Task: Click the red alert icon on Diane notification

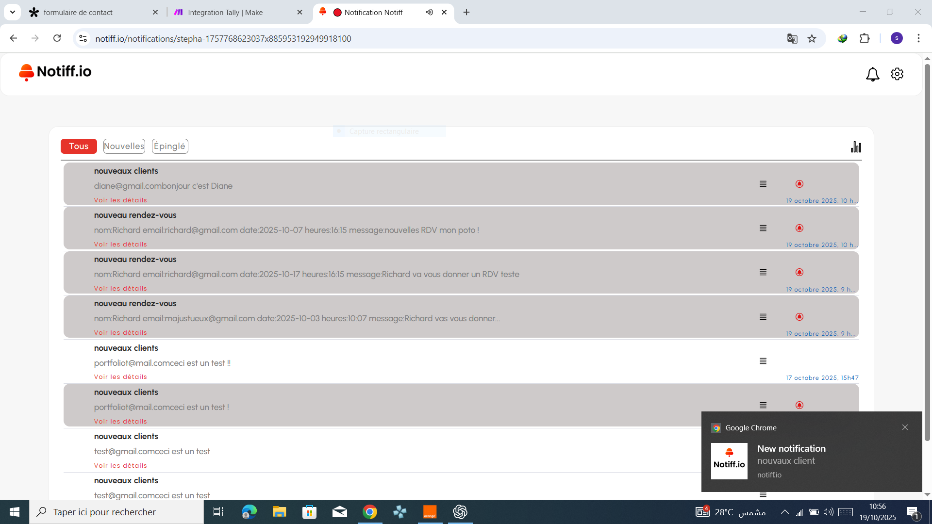Action: pyautogui.click(x=799, y=184)
